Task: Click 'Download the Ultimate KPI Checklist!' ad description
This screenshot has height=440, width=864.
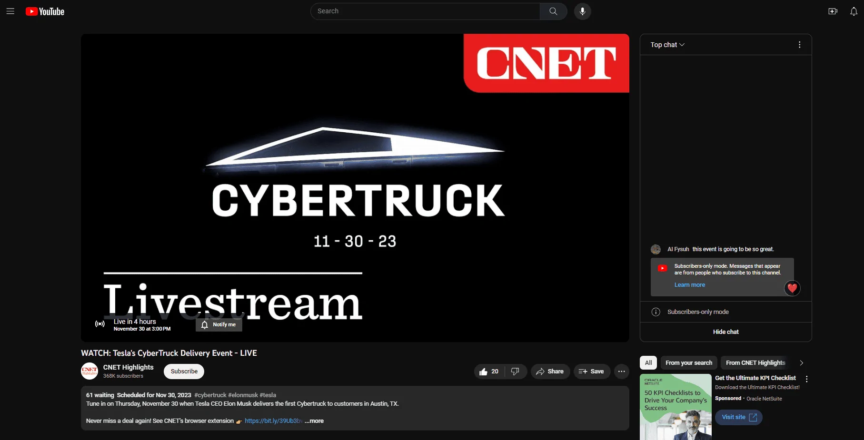Action: coord(757,388)
